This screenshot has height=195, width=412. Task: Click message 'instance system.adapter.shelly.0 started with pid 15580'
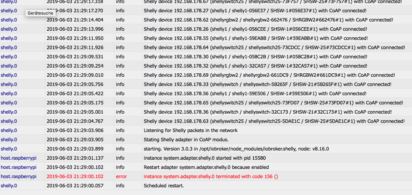tap(205, 158)
